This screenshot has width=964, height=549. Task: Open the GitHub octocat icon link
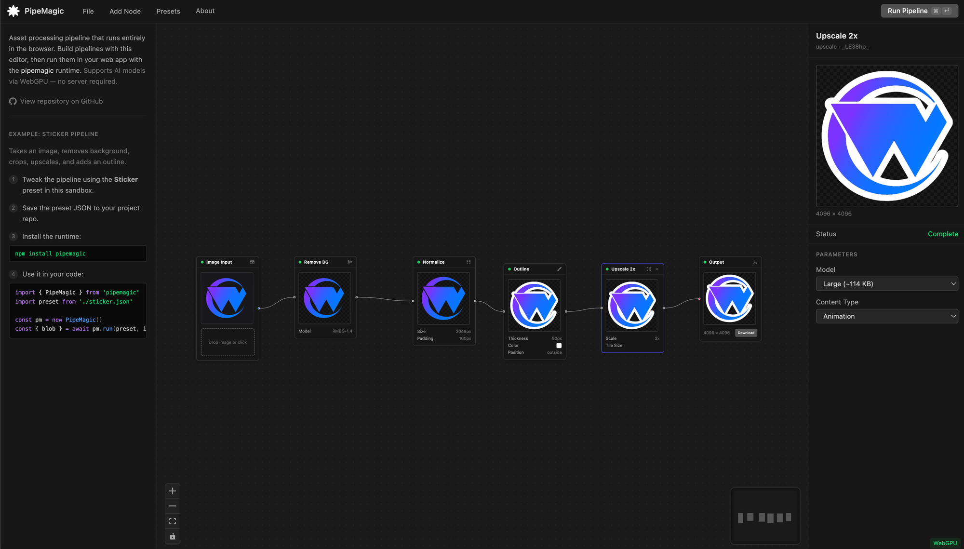(x=13, y=101)
